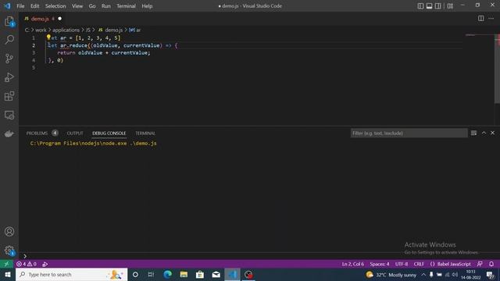Open the Selection menu
This screenshot has width=500, height=281.
(x=55, y=6)
